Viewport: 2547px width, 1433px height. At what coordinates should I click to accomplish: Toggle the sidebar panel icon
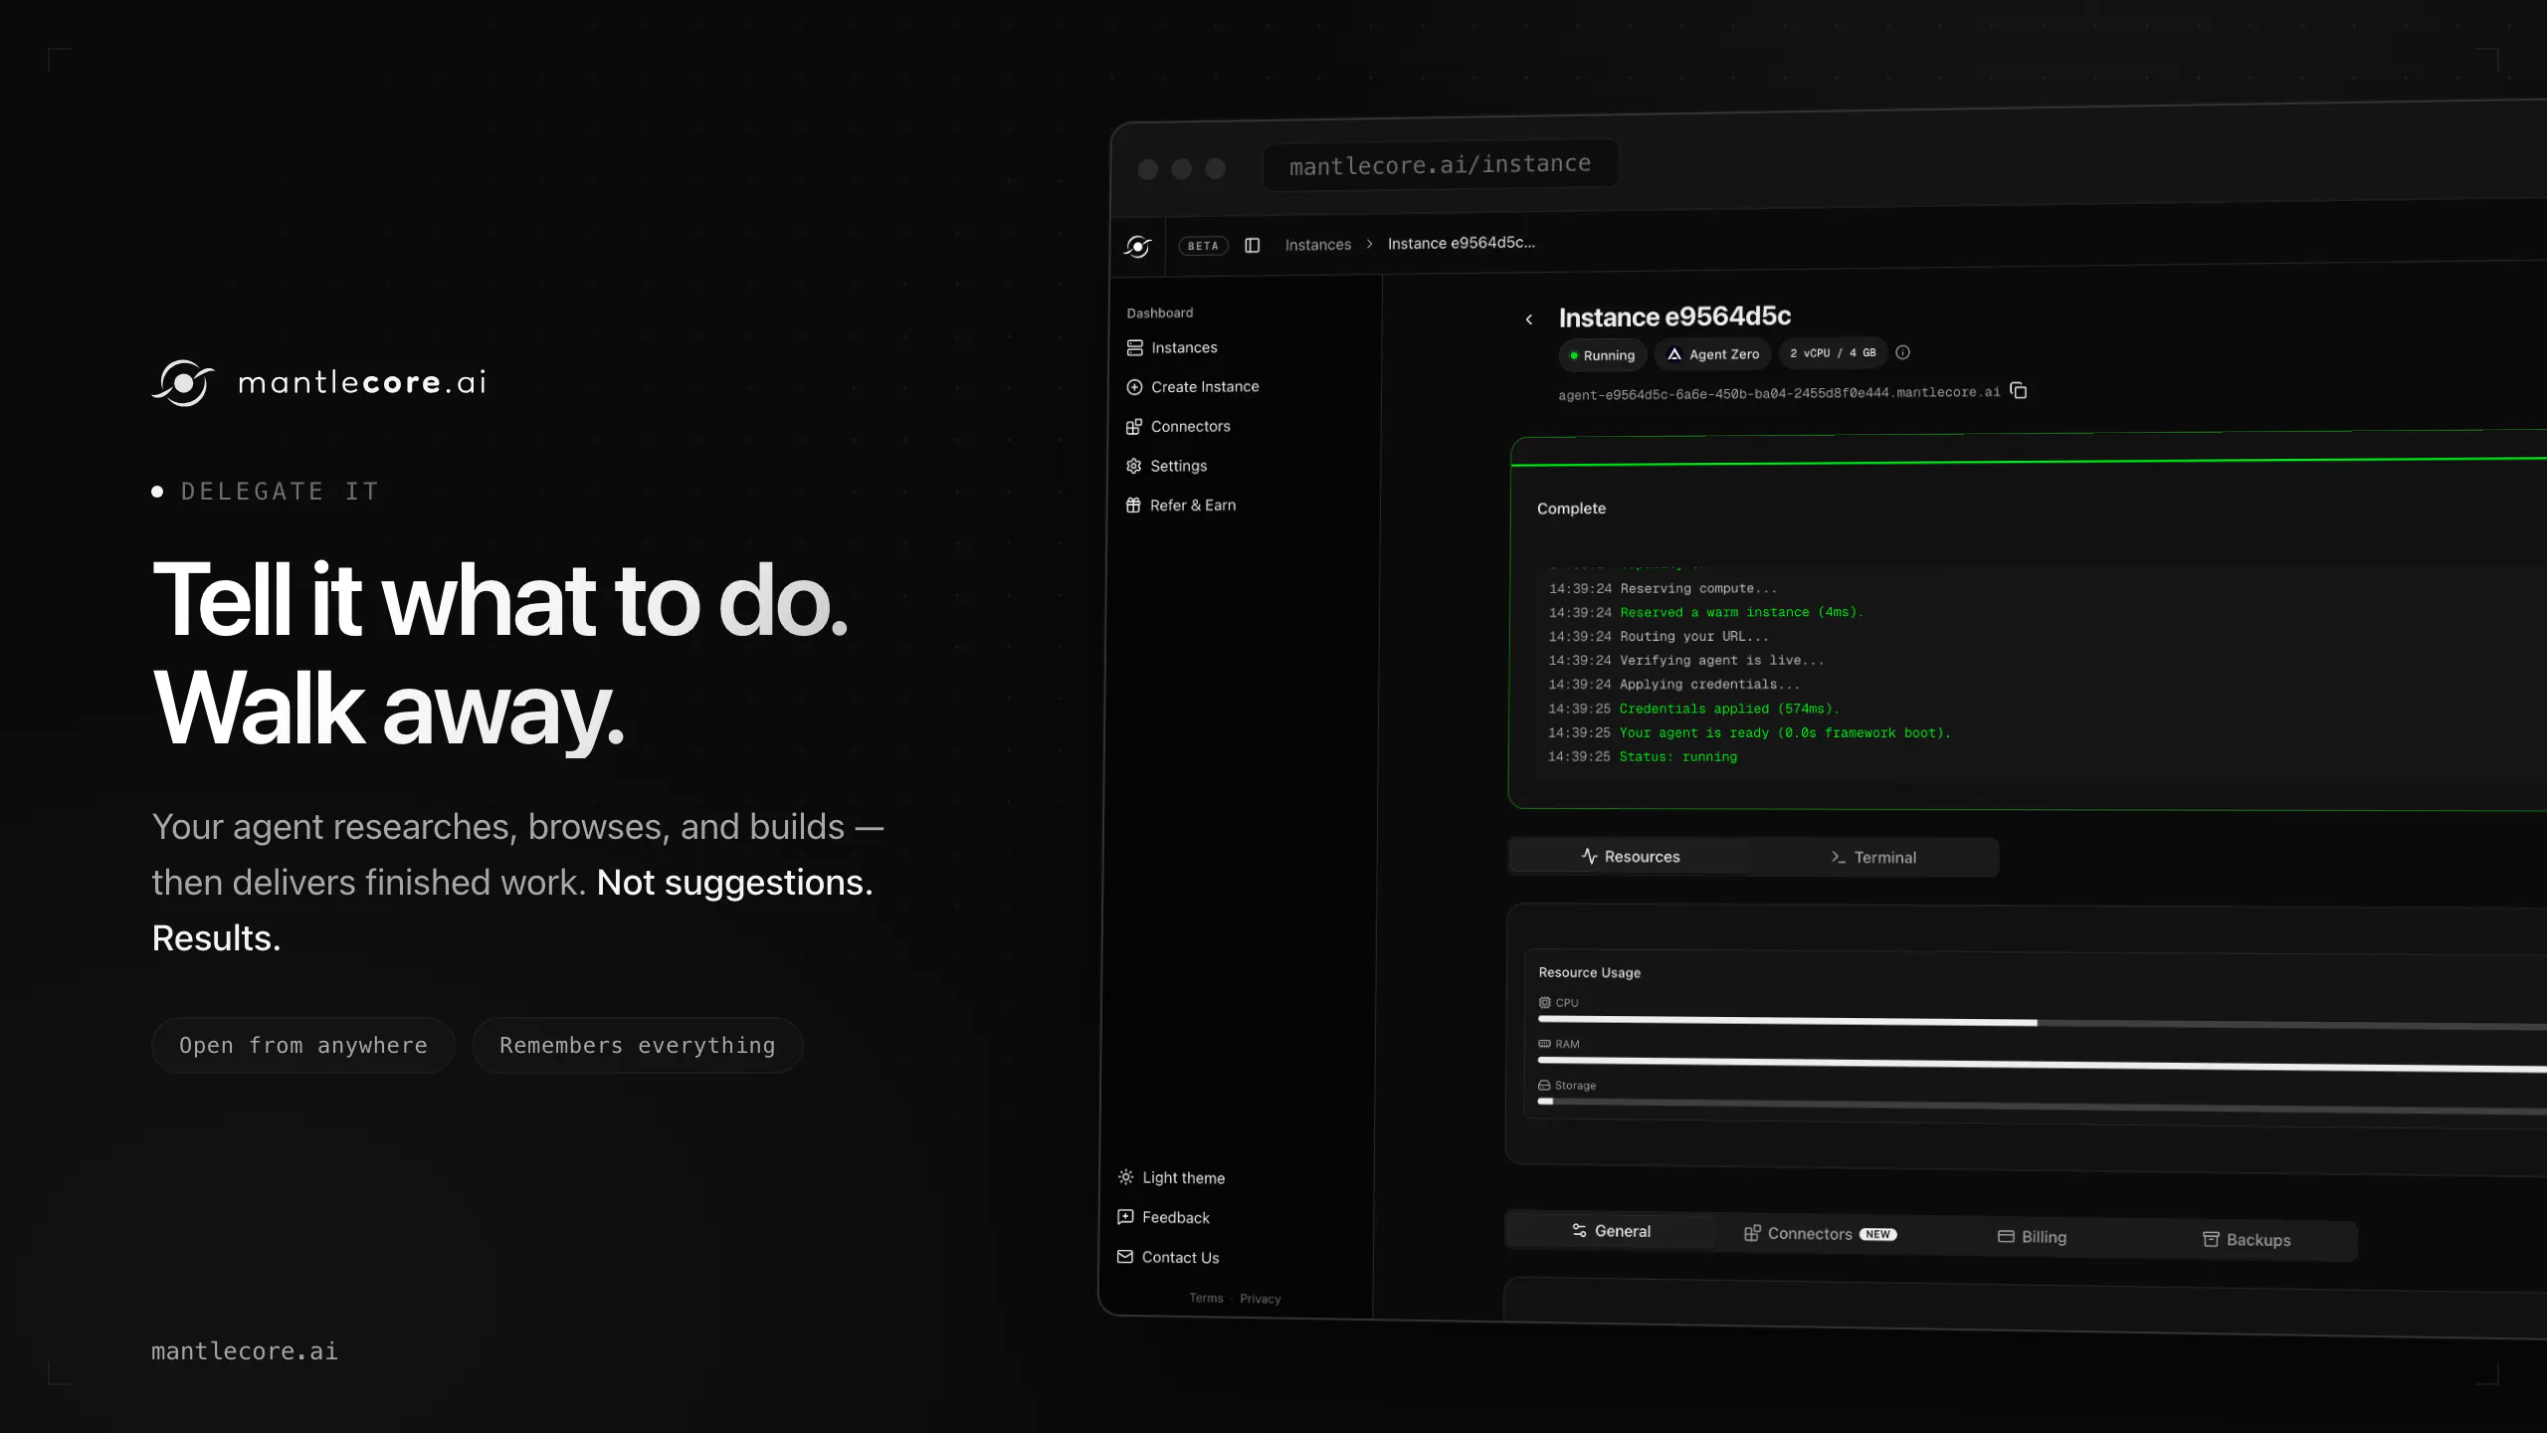(x=1253, y=245)
